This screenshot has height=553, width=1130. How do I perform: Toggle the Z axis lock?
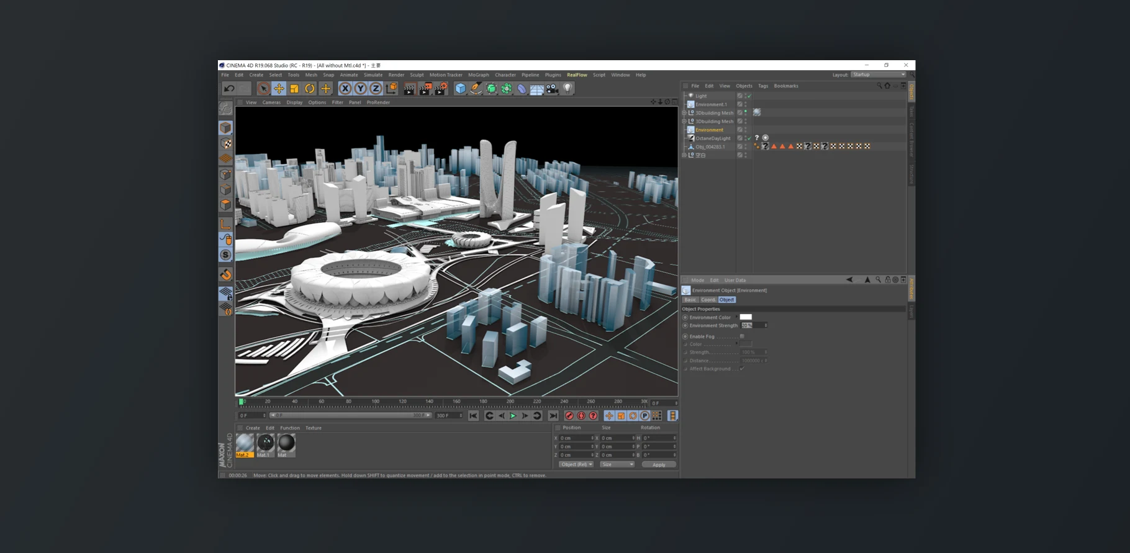click(376, 89)
